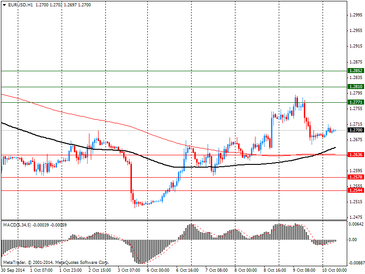Click the 1.2475 price scale value
Viewport: 365px width, 274px height.
click(356, 217)
